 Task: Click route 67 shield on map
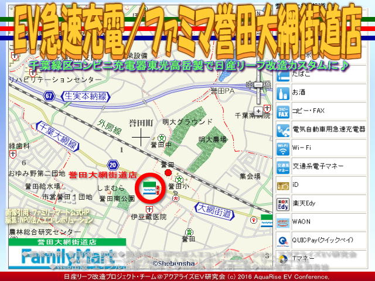(49, 96)
